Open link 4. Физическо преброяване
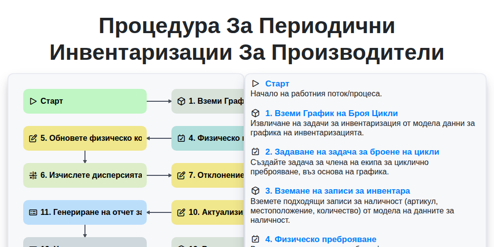The image size is (494, 247). pos(321,240)
